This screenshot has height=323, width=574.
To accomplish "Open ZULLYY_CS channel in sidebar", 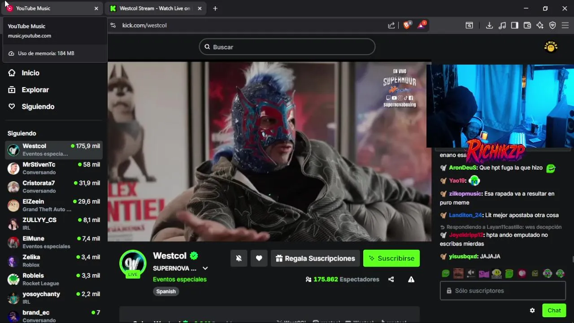I will tap(54, 223).
